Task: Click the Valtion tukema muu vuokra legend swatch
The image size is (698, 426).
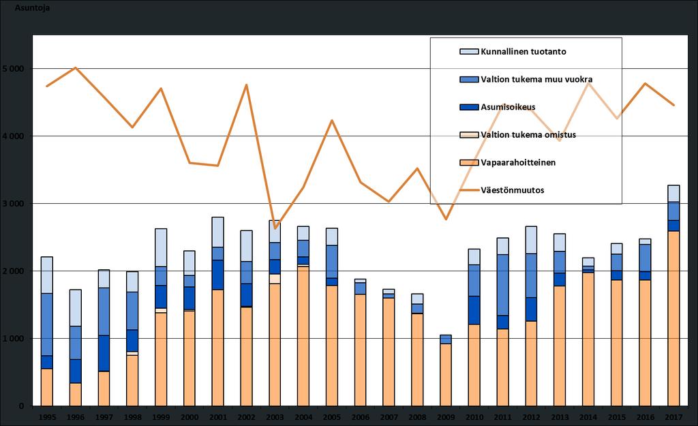Action: coord(469,79)
